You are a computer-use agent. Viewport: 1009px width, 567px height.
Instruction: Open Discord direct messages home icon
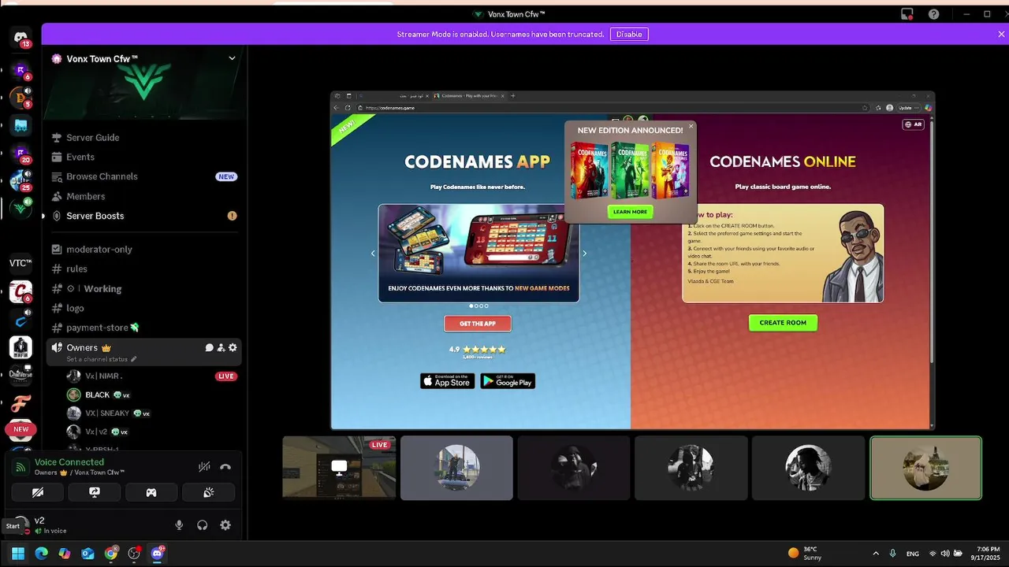tap(20, 37)
